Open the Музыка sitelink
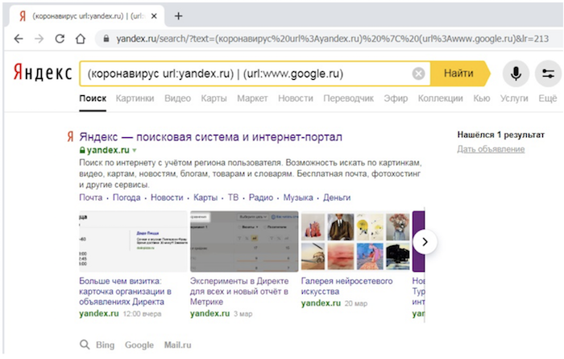This screenshot has height=359, width=564. coord(298,198)
